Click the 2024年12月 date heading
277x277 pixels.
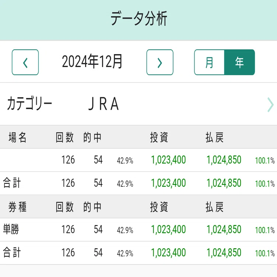tap(92, 62)
